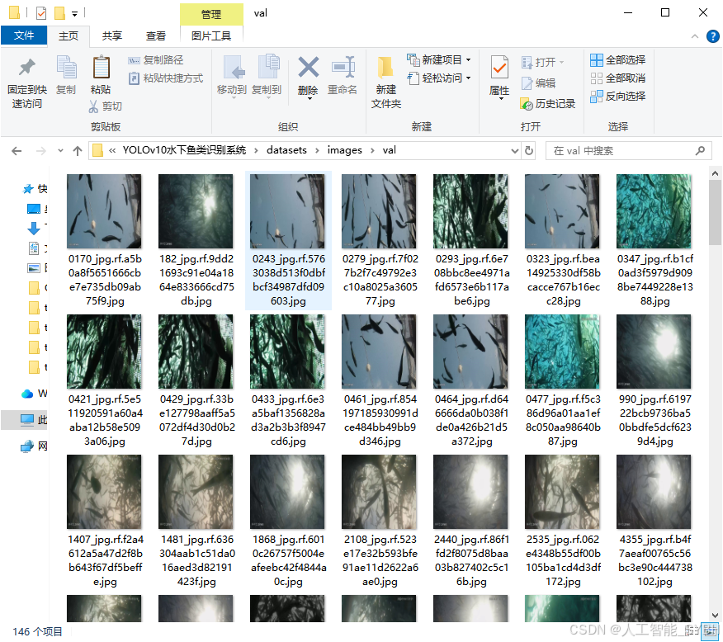Expand the New item dropdown

tap(469, 60)
